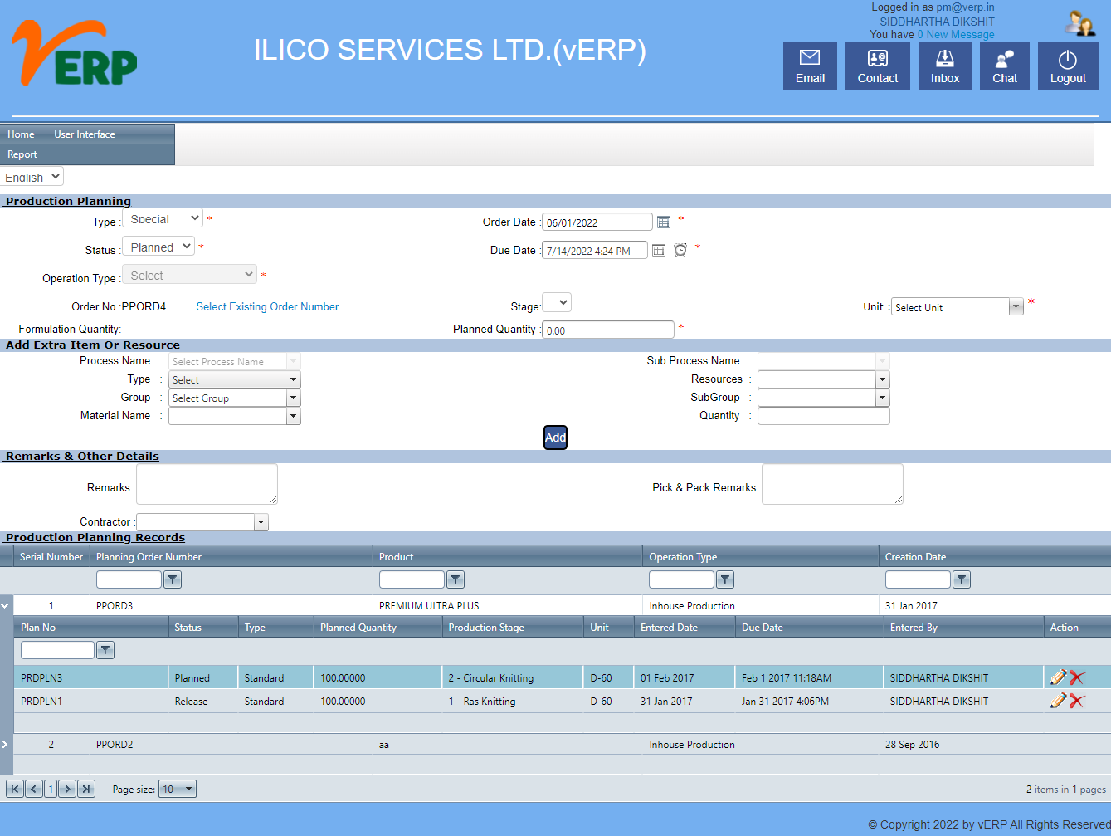The height and width of the screenshot is (836, 1111).
Task: Open the User Interface menu
Action: pyautogui.click(x=85, y=134)
